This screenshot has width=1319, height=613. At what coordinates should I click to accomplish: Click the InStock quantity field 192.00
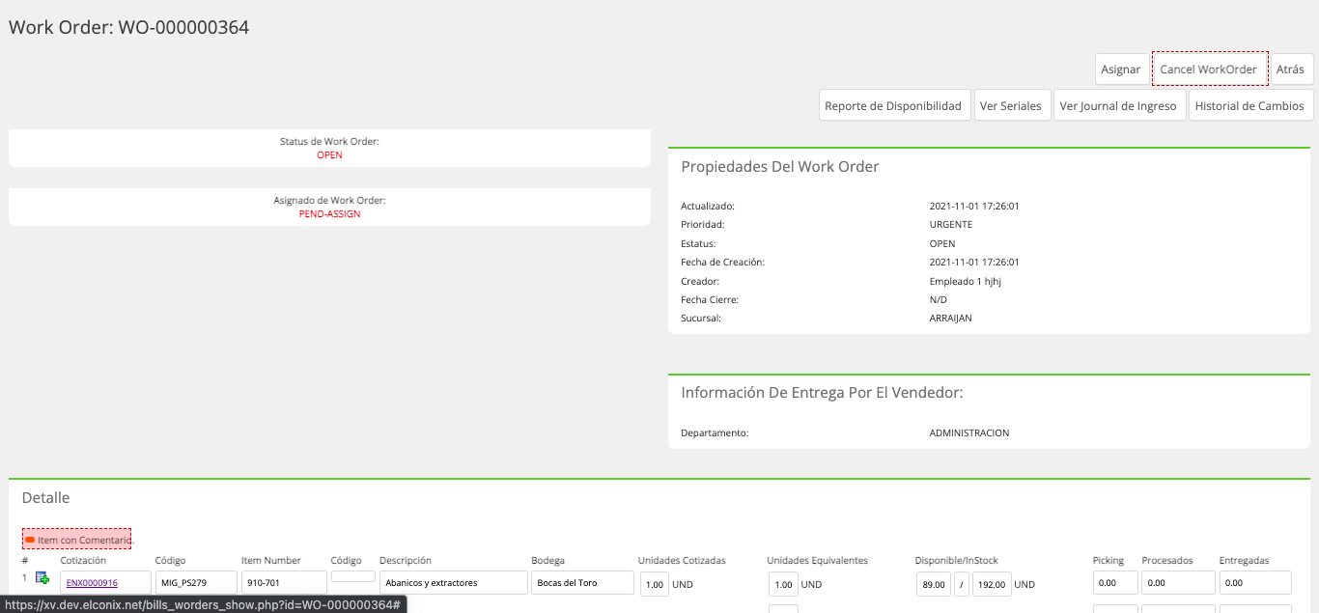[992, 584]
